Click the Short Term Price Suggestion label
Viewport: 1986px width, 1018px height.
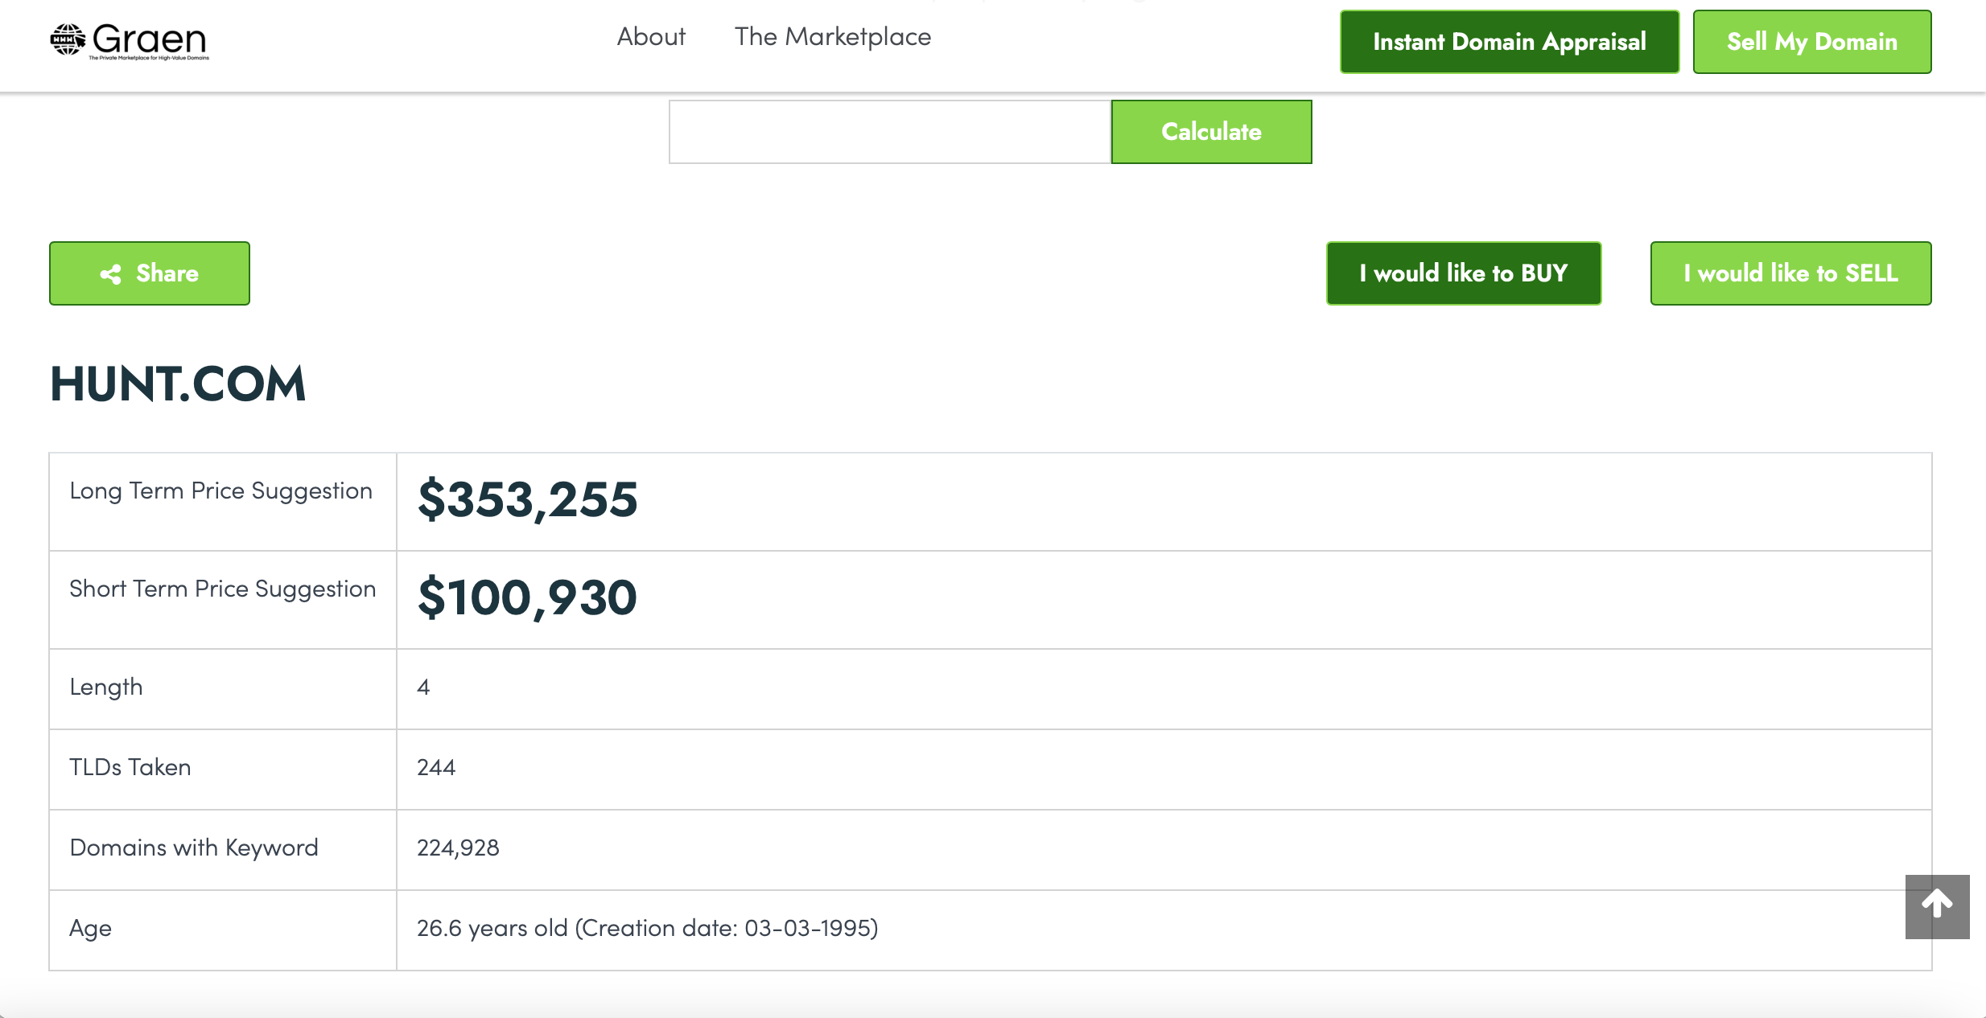pos(222,589)
